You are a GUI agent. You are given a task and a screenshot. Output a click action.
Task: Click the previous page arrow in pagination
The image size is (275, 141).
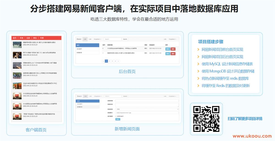[103, 61]
